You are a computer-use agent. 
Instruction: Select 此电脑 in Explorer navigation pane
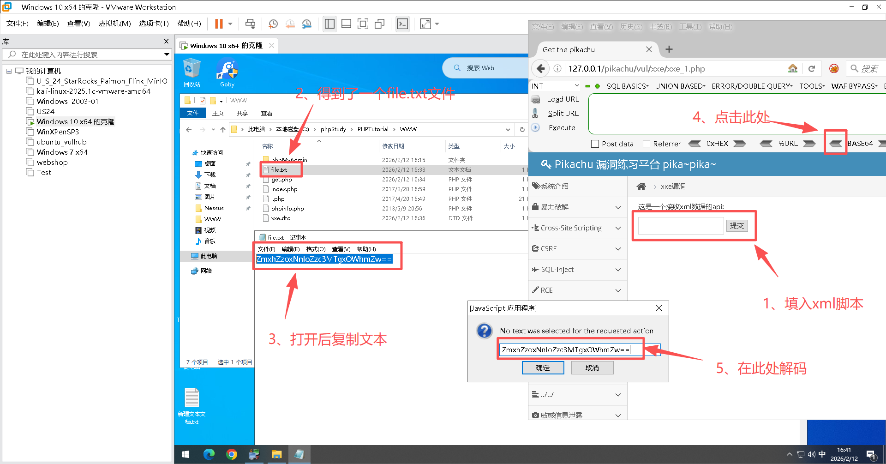pos(209,256)
